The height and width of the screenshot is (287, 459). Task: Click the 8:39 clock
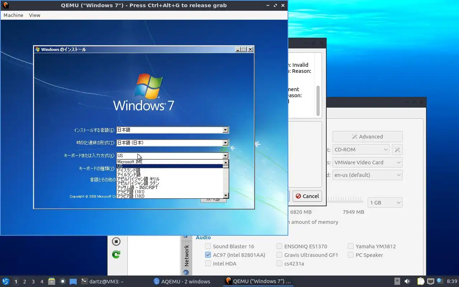coord(452,282)
